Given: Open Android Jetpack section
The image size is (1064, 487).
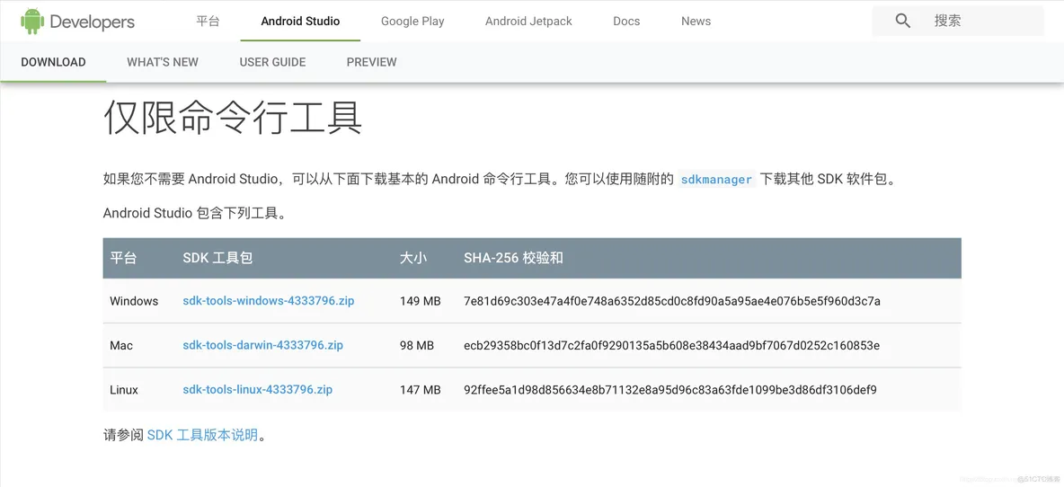Looking at the screenshot, I should (528, 21).
